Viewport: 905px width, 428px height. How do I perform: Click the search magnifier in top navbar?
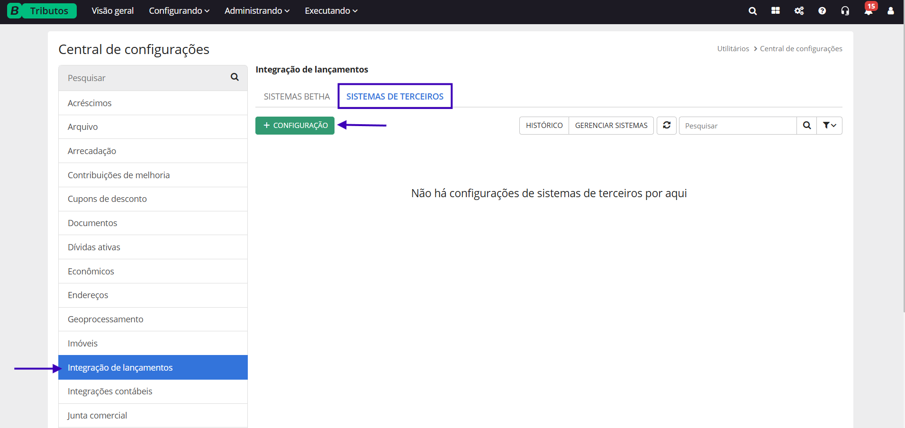(752, 11)
